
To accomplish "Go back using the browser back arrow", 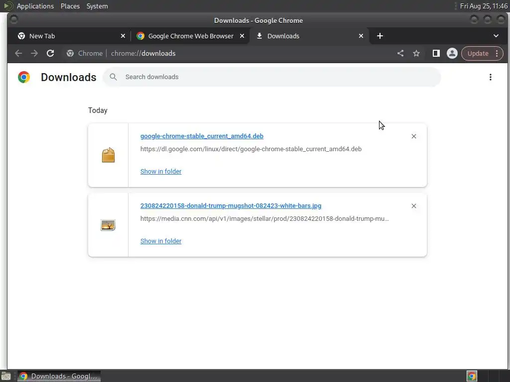I will [x=18, y=53].
